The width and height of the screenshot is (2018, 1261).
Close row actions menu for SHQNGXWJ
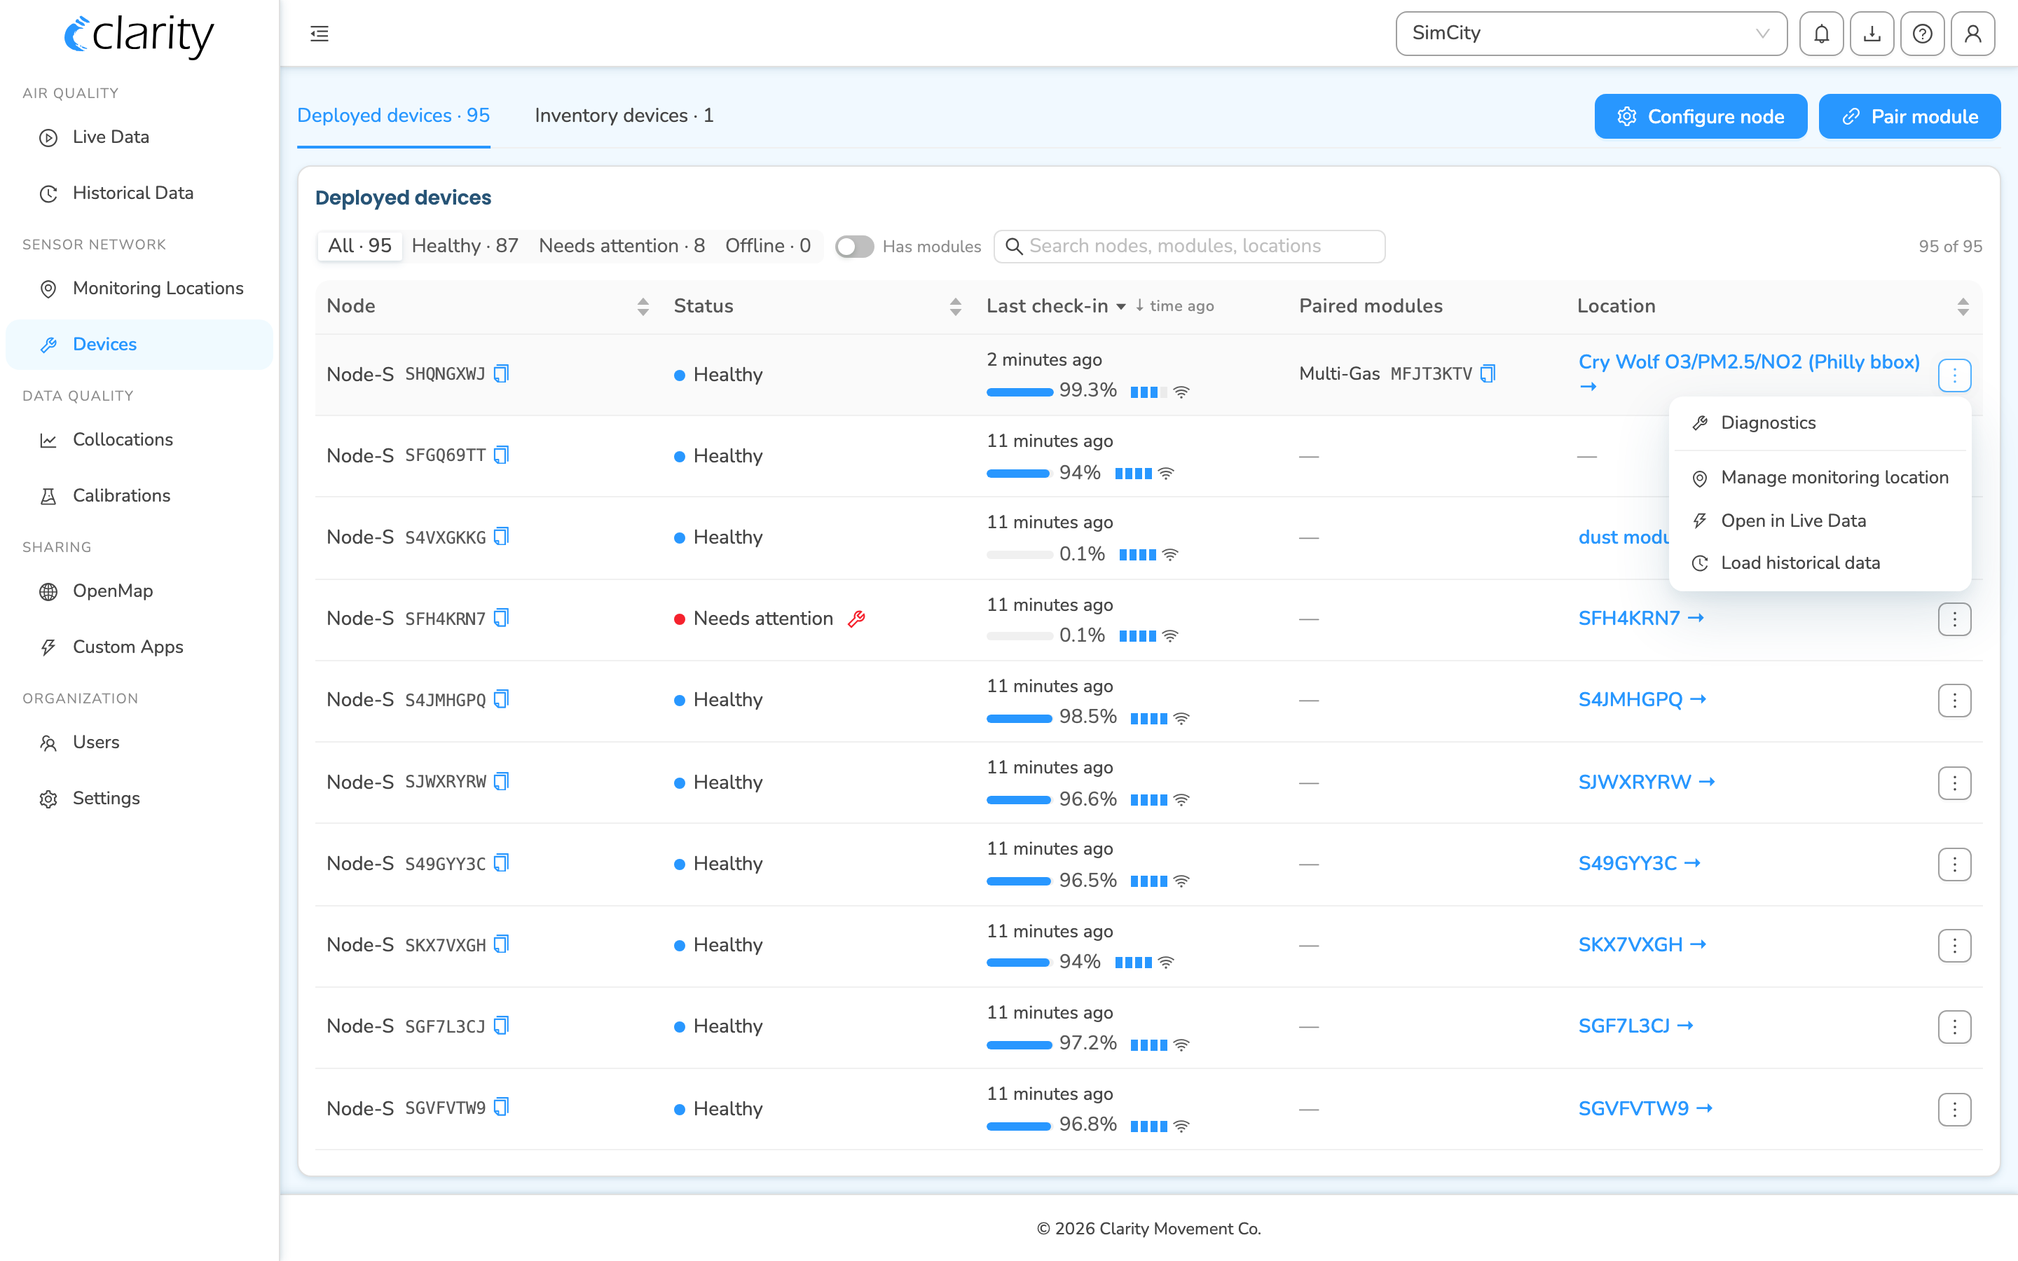(x=1955, y=375)
